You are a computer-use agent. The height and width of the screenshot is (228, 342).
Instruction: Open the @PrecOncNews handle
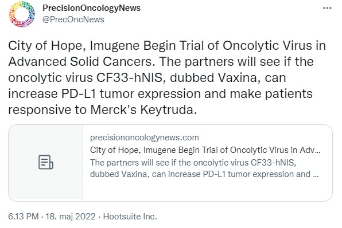coord(73,19)
